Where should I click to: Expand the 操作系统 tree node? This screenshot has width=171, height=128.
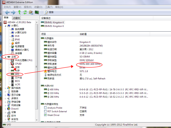(5, 88)
